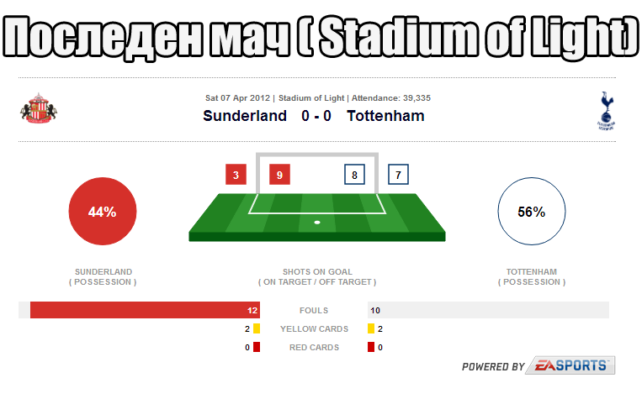
Task: Click the 0 - 0 match score
Action: tap(316, 116)
